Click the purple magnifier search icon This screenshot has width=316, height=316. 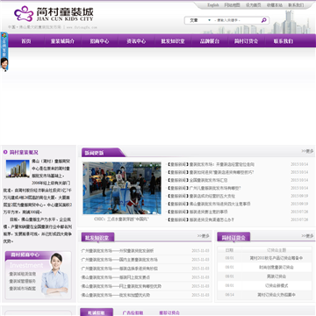tap(264, 20)
